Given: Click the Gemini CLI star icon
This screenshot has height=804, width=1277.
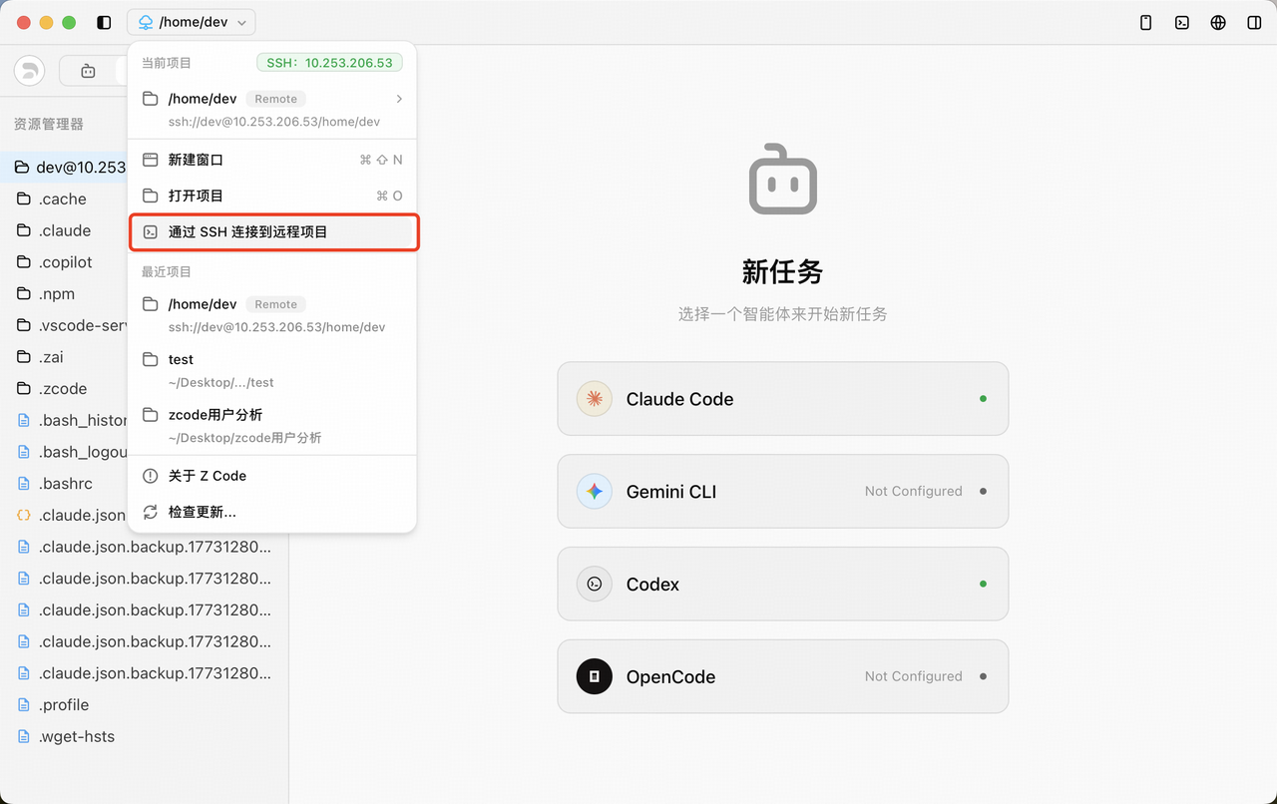Looking at the screenshot, I should pyautogui.click(x=594, y=491).
